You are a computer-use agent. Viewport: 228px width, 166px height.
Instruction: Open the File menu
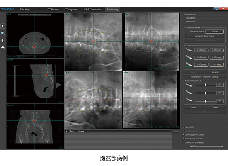(x=22, y=10)
